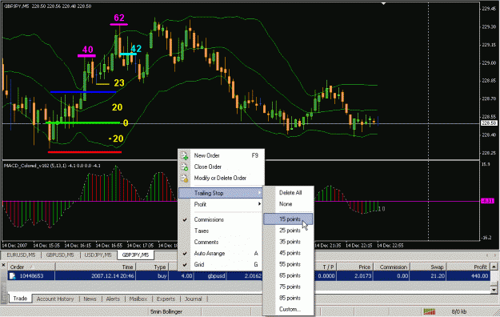Sort by the Swap column header
The height and width of the screenshot is (317, 500).
(428, 267)
